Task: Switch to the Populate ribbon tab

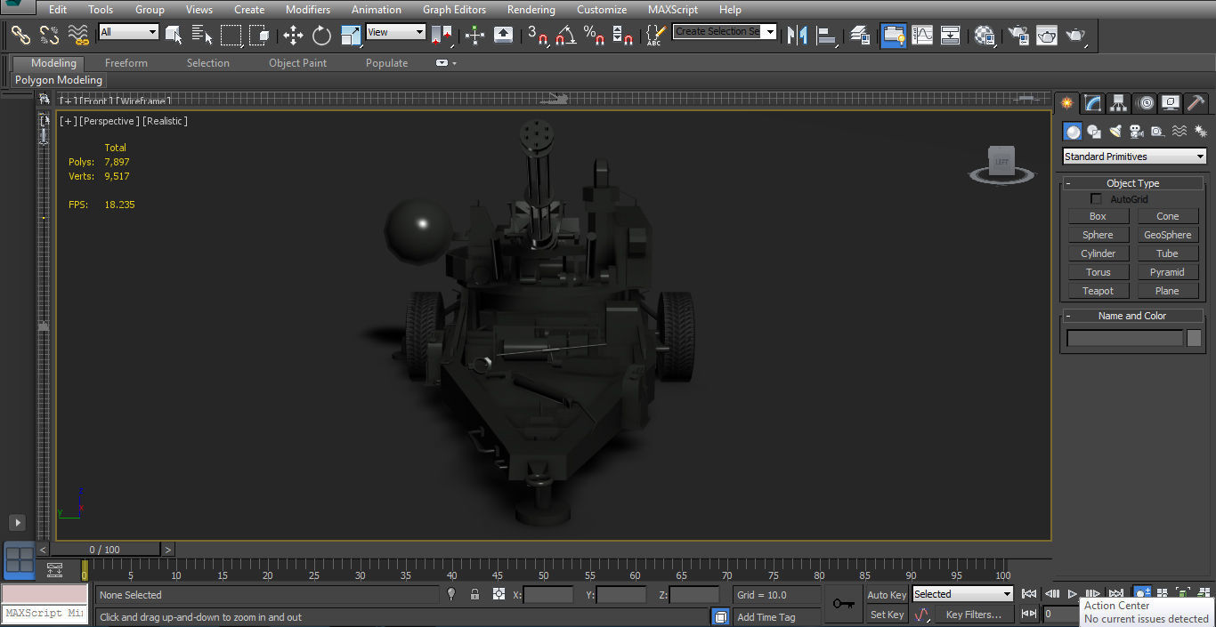Action: [386, 63]
